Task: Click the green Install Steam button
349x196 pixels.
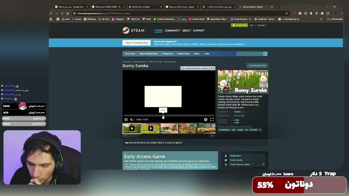Action: [239, 25]
